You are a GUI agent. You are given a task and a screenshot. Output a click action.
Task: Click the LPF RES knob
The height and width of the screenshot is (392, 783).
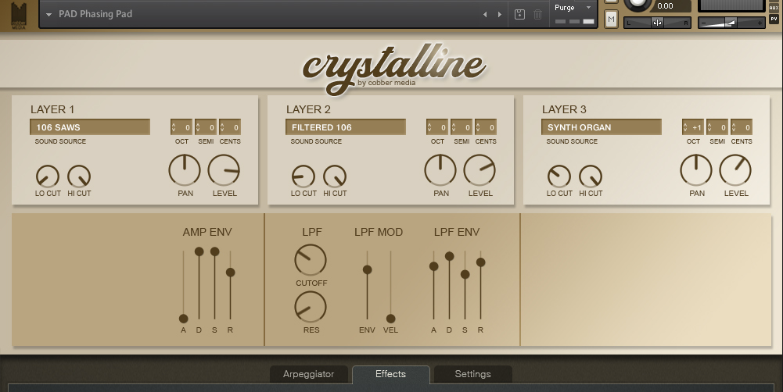(311, 307)
